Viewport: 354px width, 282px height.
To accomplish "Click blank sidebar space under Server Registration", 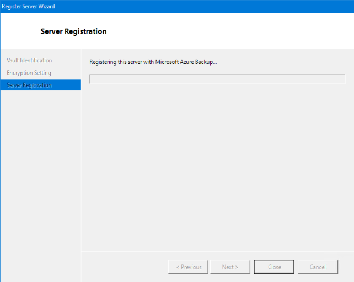I will pos(40,182).
